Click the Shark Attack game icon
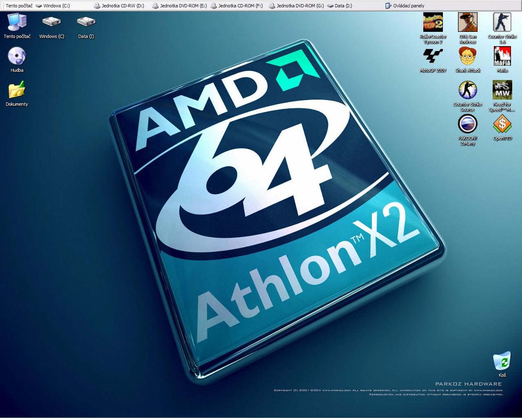Viewport: 522px width, 418px height. pos(467,56)
